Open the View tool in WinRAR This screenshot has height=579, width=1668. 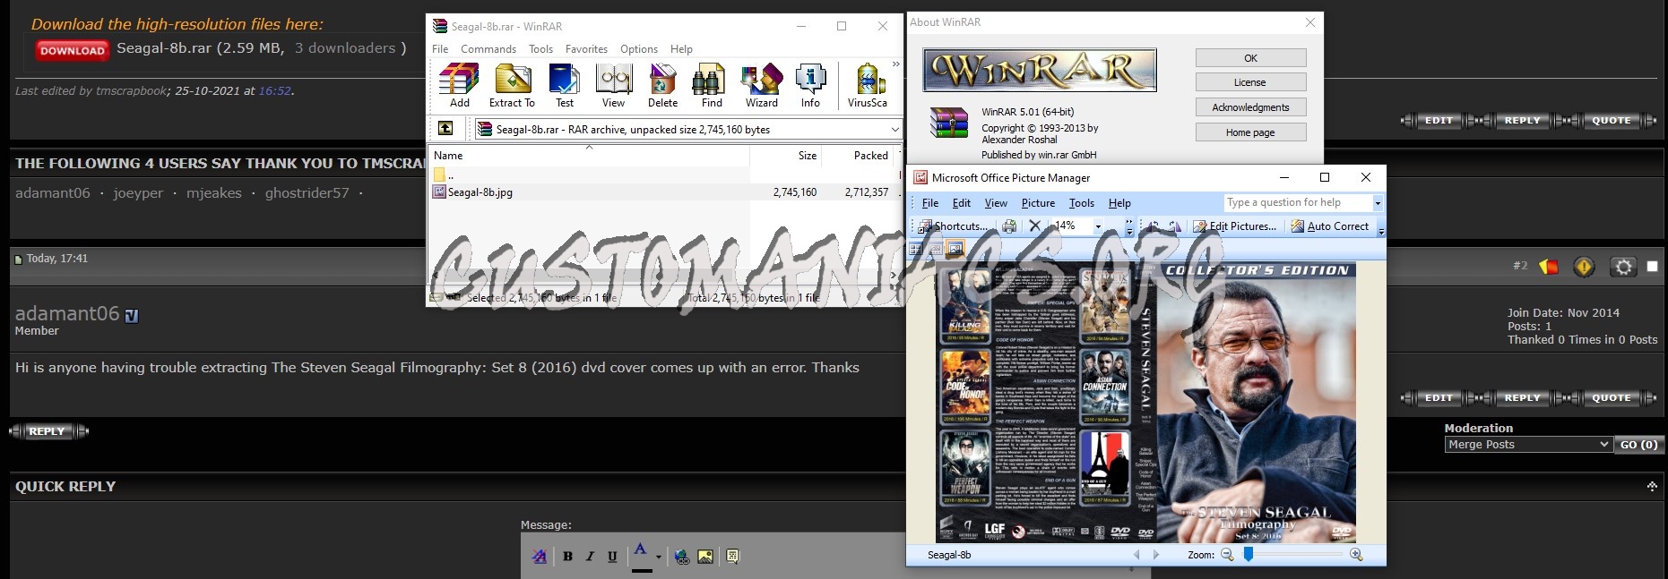pos(614,86)
